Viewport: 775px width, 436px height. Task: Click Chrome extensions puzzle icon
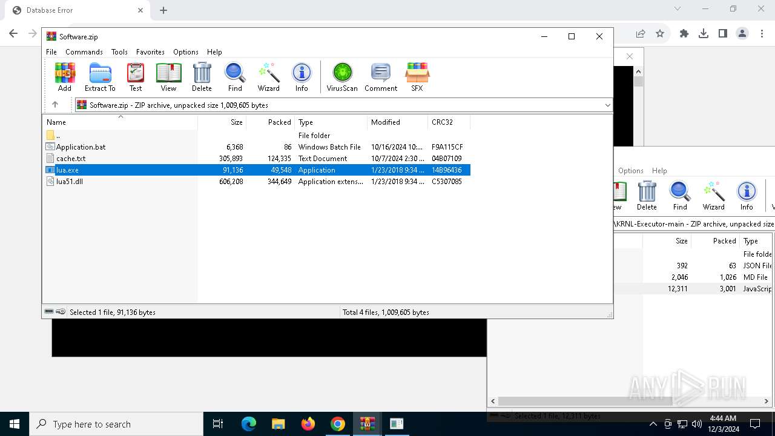click(684, 34)
